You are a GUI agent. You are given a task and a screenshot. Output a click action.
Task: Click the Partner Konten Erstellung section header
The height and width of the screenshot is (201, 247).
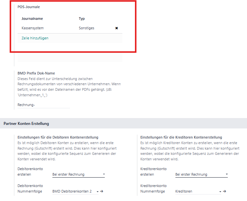26,124
